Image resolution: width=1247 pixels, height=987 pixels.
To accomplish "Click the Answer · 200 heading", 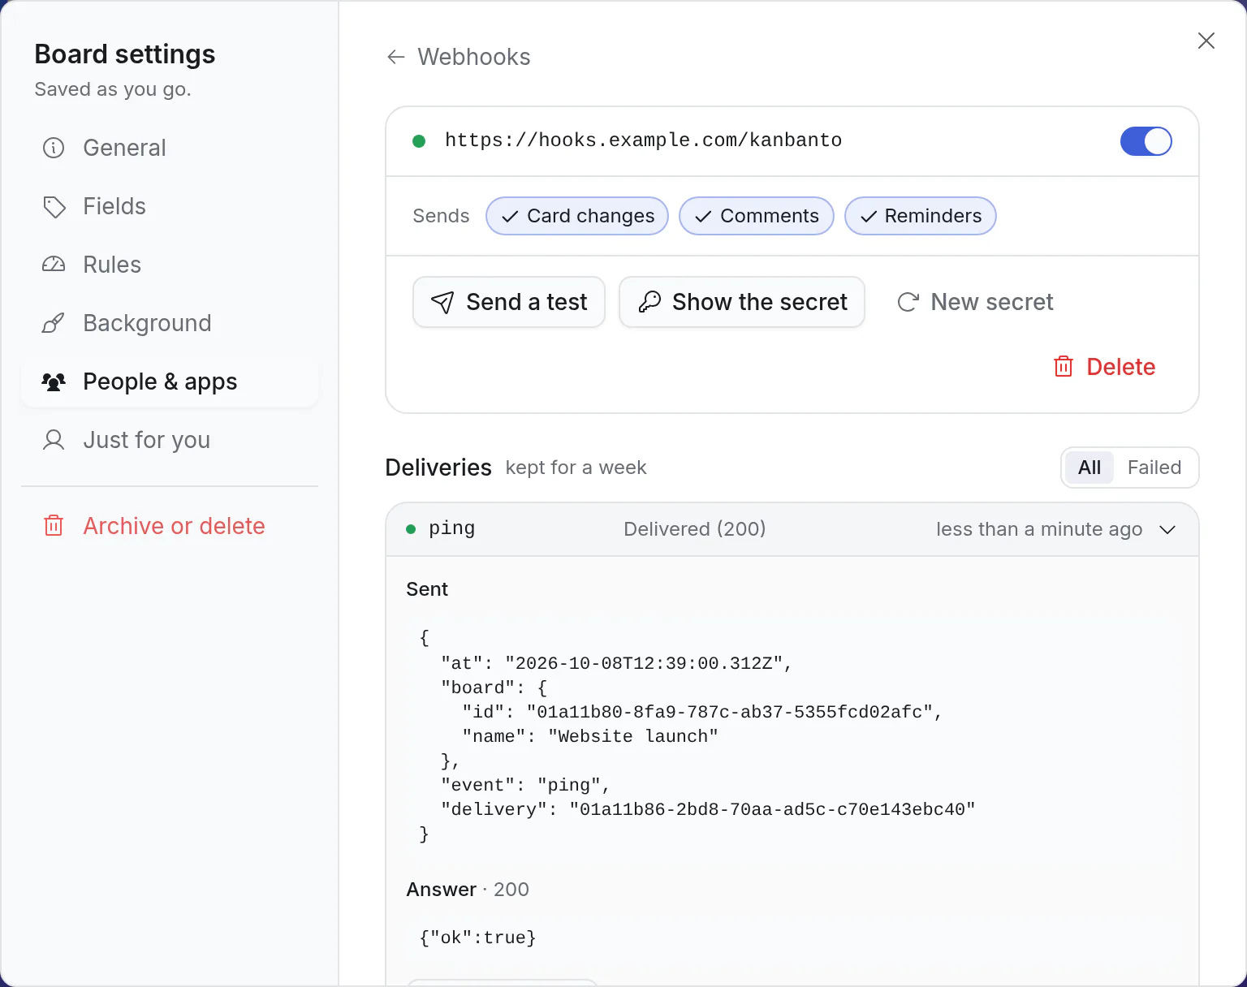I will (x=468, y=890).
